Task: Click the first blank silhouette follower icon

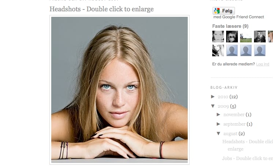Action: coord(232,50)
